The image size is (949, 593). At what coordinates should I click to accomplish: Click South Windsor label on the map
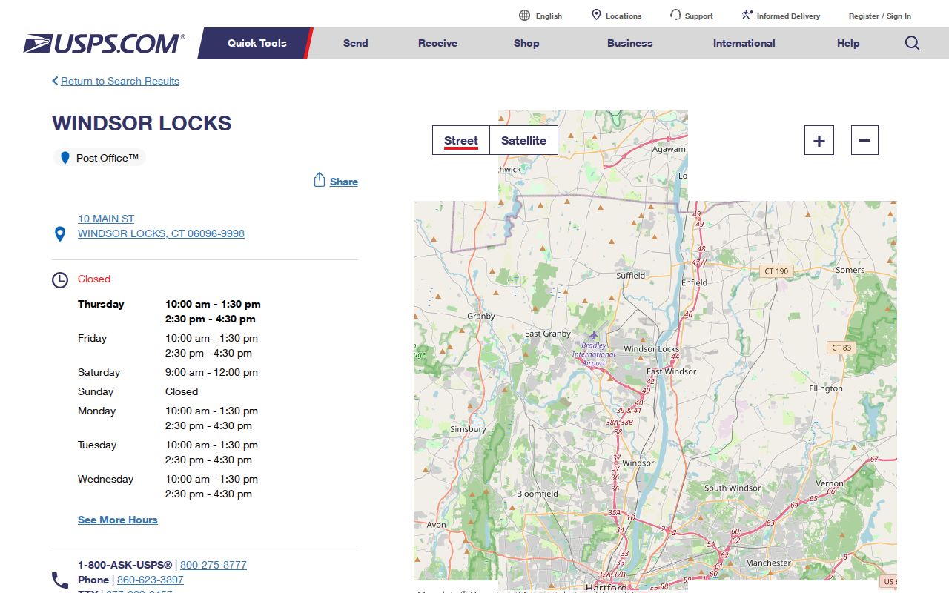(733, 488)
